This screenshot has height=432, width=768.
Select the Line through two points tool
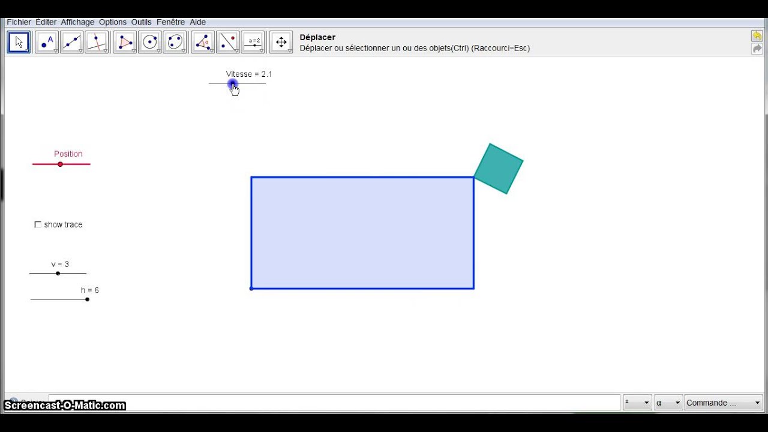coord(72,42)
